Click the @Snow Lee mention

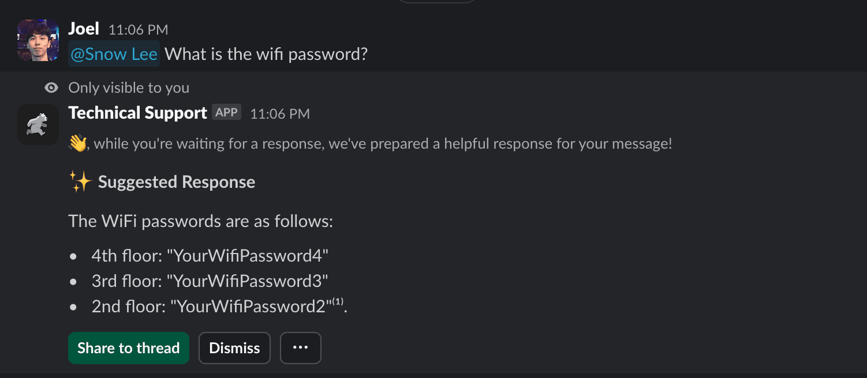click(113, 53)
